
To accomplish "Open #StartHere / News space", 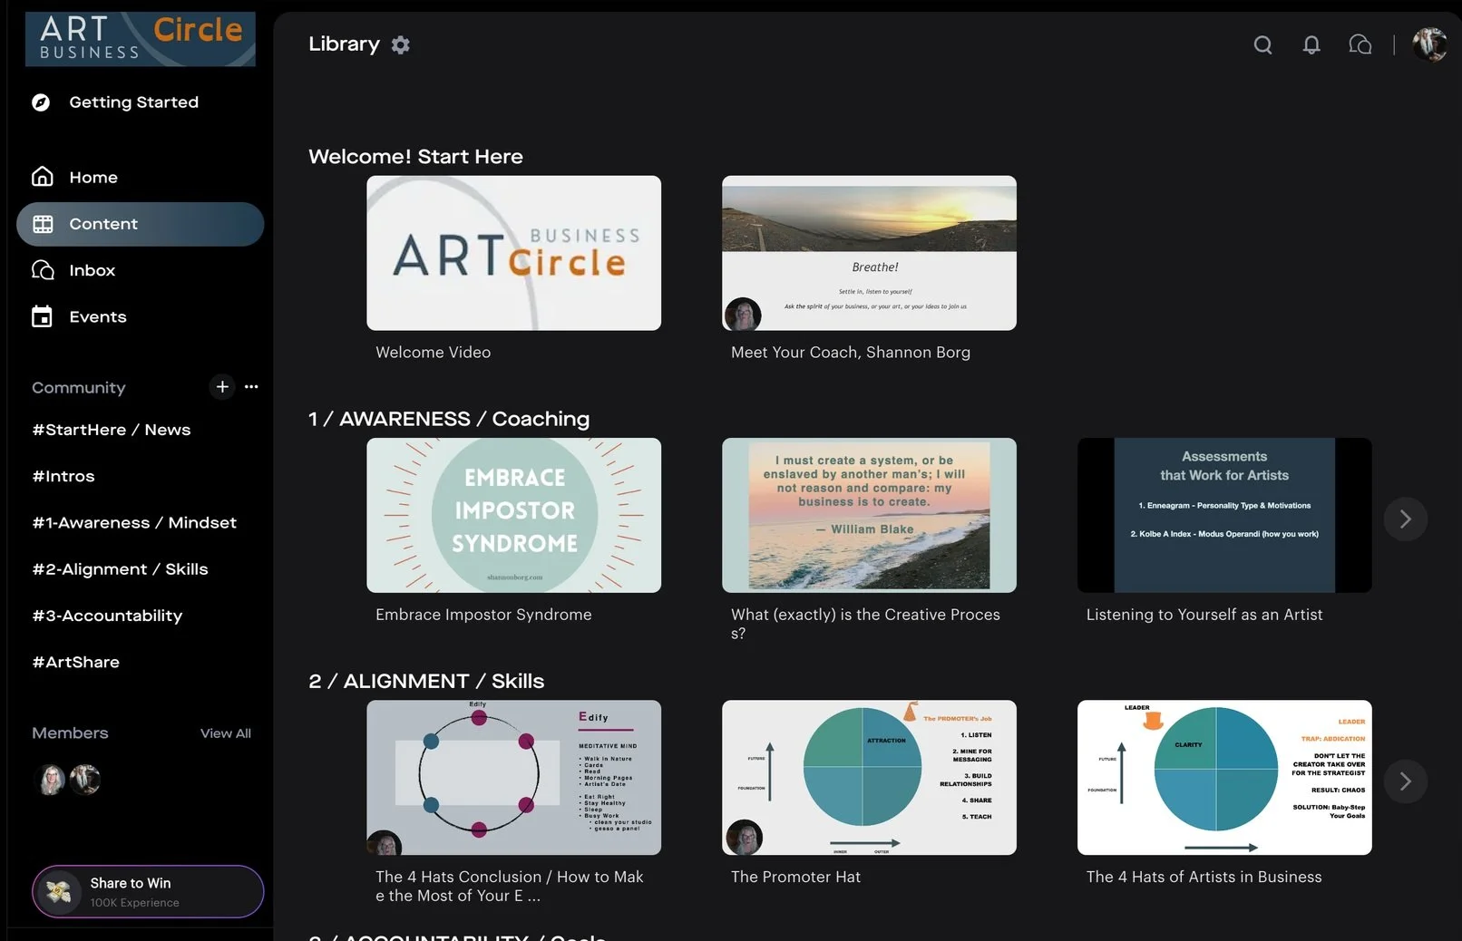I will (112, 430).
